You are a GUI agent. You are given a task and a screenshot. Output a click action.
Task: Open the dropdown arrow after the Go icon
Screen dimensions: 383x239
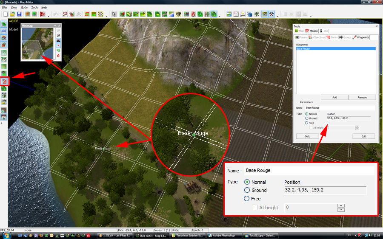click(49, 16)
